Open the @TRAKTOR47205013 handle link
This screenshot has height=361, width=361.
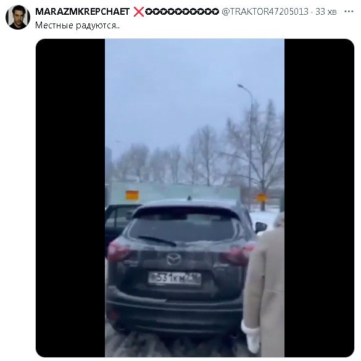tap(265, 12)
